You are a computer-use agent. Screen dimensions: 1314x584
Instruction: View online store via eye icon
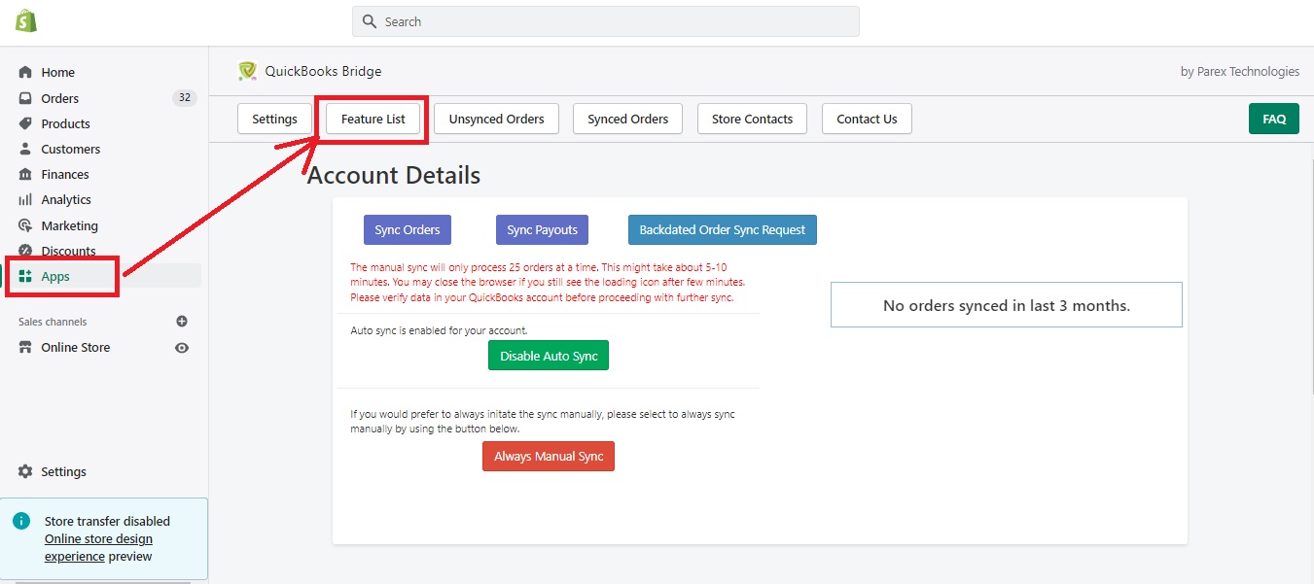182,347
